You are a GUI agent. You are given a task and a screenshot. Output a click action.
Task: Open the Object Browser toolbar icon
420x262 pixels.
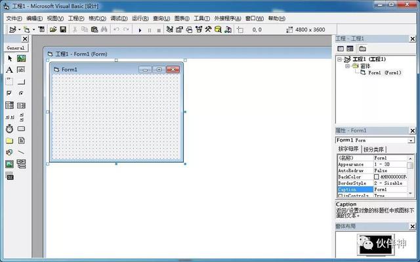pyautogui.click(x=198, y=29)
